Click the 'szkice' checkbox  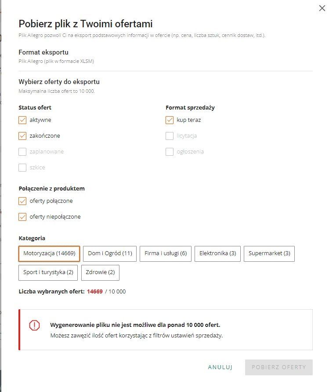tap(23, 168)
